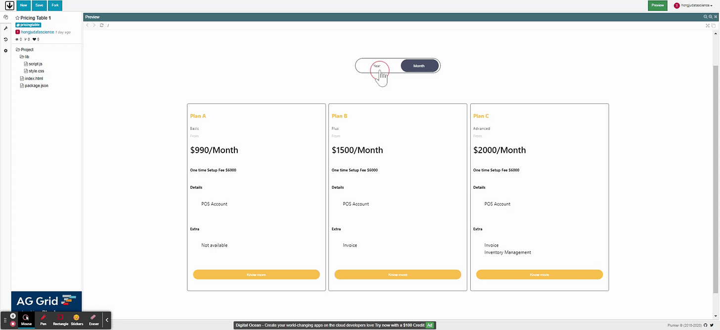Refresh the preview pane

[101, 25]
